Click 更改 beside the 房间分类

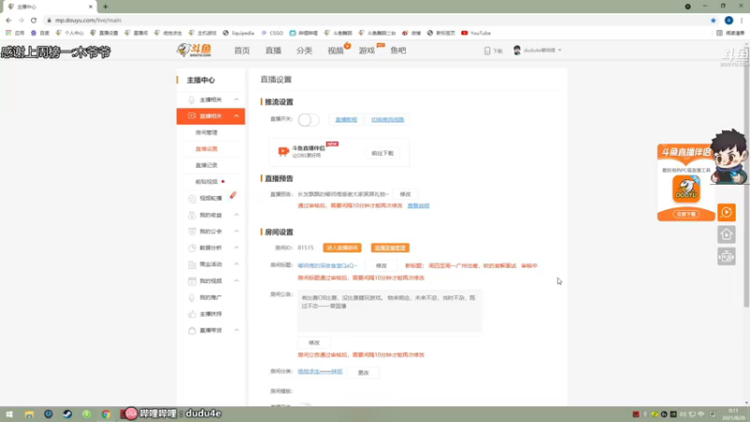[364, 372]
